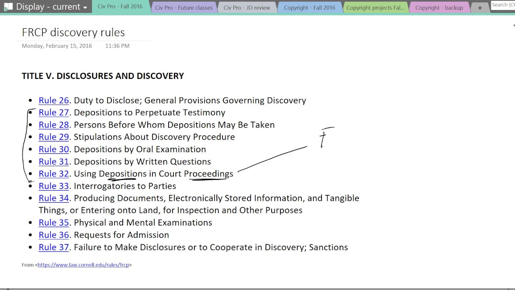Viewport: 515px width, 290px height.
Task: Open the Rule 32 link
Action: click(x=54, y=174)
